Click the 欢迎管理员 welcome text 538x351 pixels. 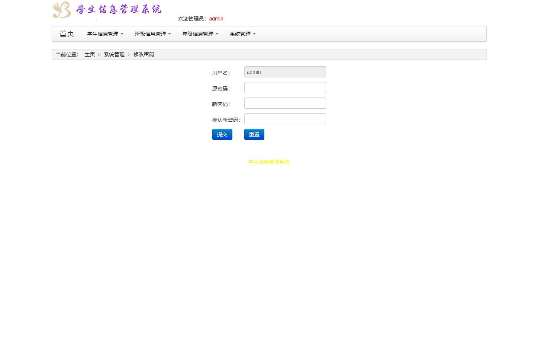(x=191, y=19)
